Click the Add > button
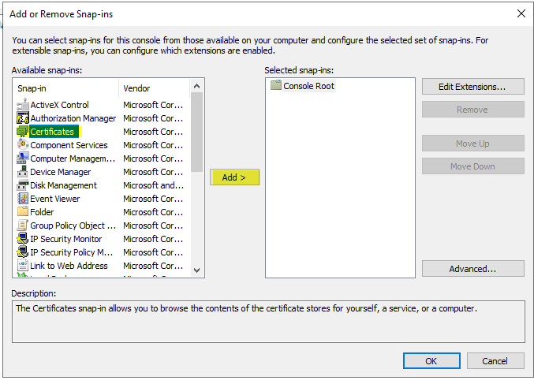 click(x=234, y=177)
